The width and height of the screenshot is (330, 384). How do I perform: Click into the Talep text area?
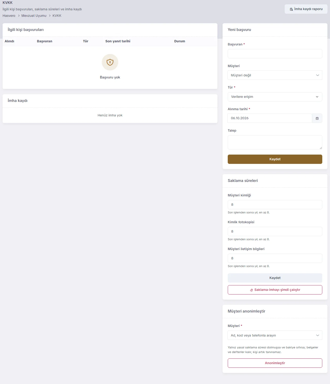275,142
